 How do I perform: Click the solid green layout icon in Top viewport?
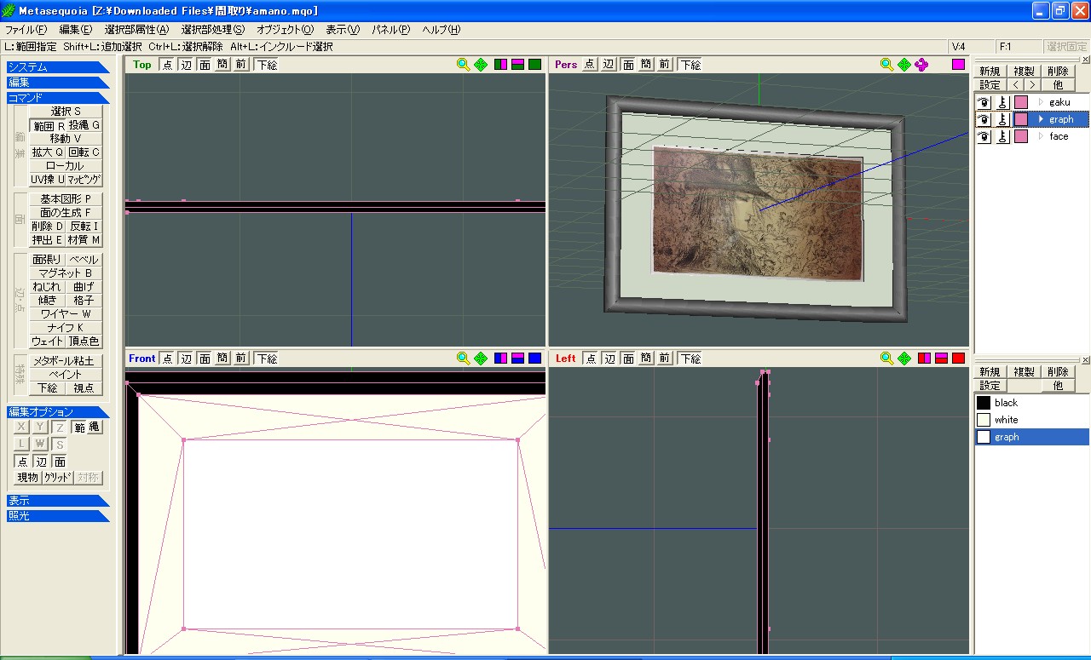click(535, 65)
